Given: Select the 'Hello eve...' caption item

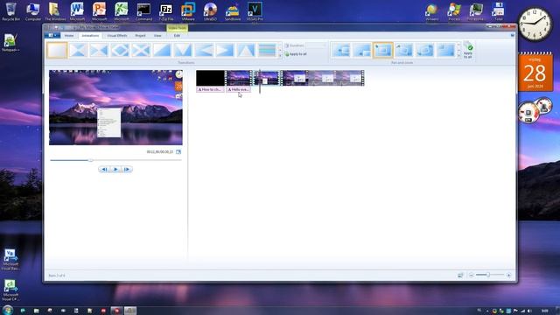Looking at the screenshot, I should point(238,89).
